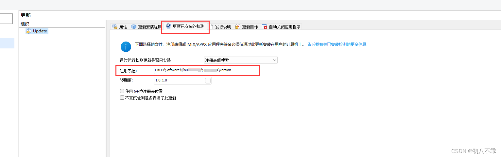Click the 预期值 label
Image resolution: width=501 pixels, height=157 pixels.
(x=126, y=80)
